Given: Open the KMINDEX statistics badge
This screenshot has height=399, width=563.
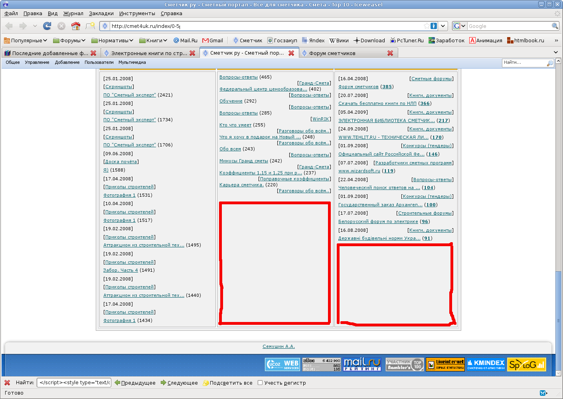Looking at the screenshot, I should (486, 364).
